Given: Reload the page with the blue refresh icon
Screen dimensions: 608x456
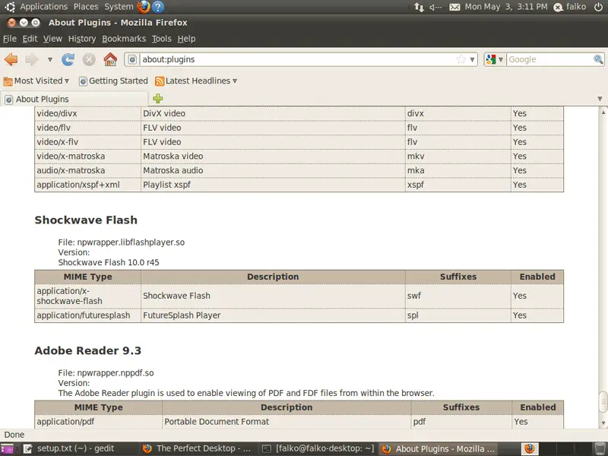Looking at the screenshot, I should (x=68, y=59).
